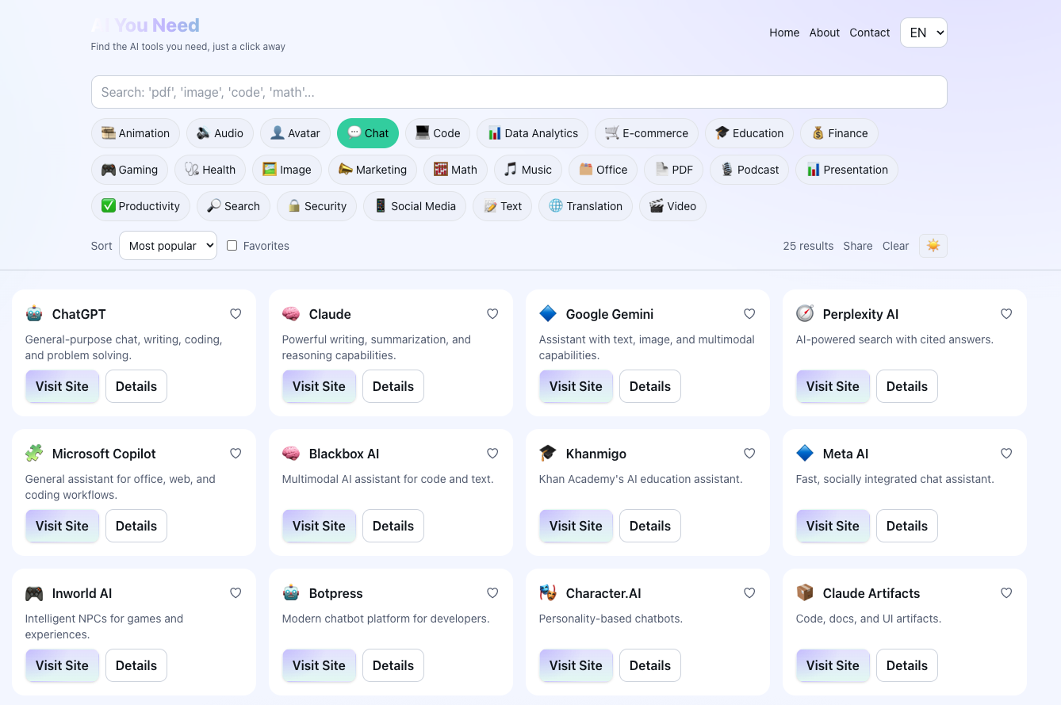The image size is (1061, 705).
Task: Heart the Claude Artifacts card
Action: pyautogui.click(x=1006, y=593)
